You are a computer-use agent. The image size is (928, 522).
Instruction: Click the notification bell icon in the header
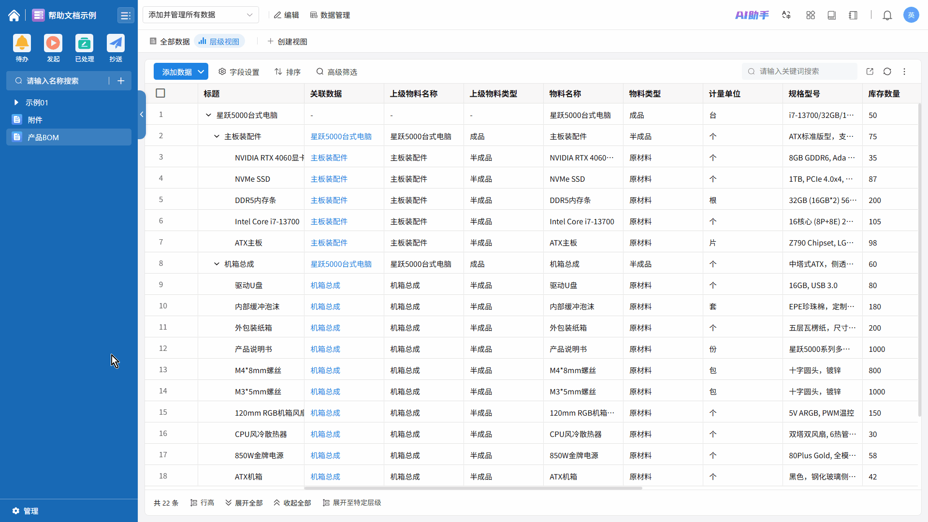coord(887,15)
